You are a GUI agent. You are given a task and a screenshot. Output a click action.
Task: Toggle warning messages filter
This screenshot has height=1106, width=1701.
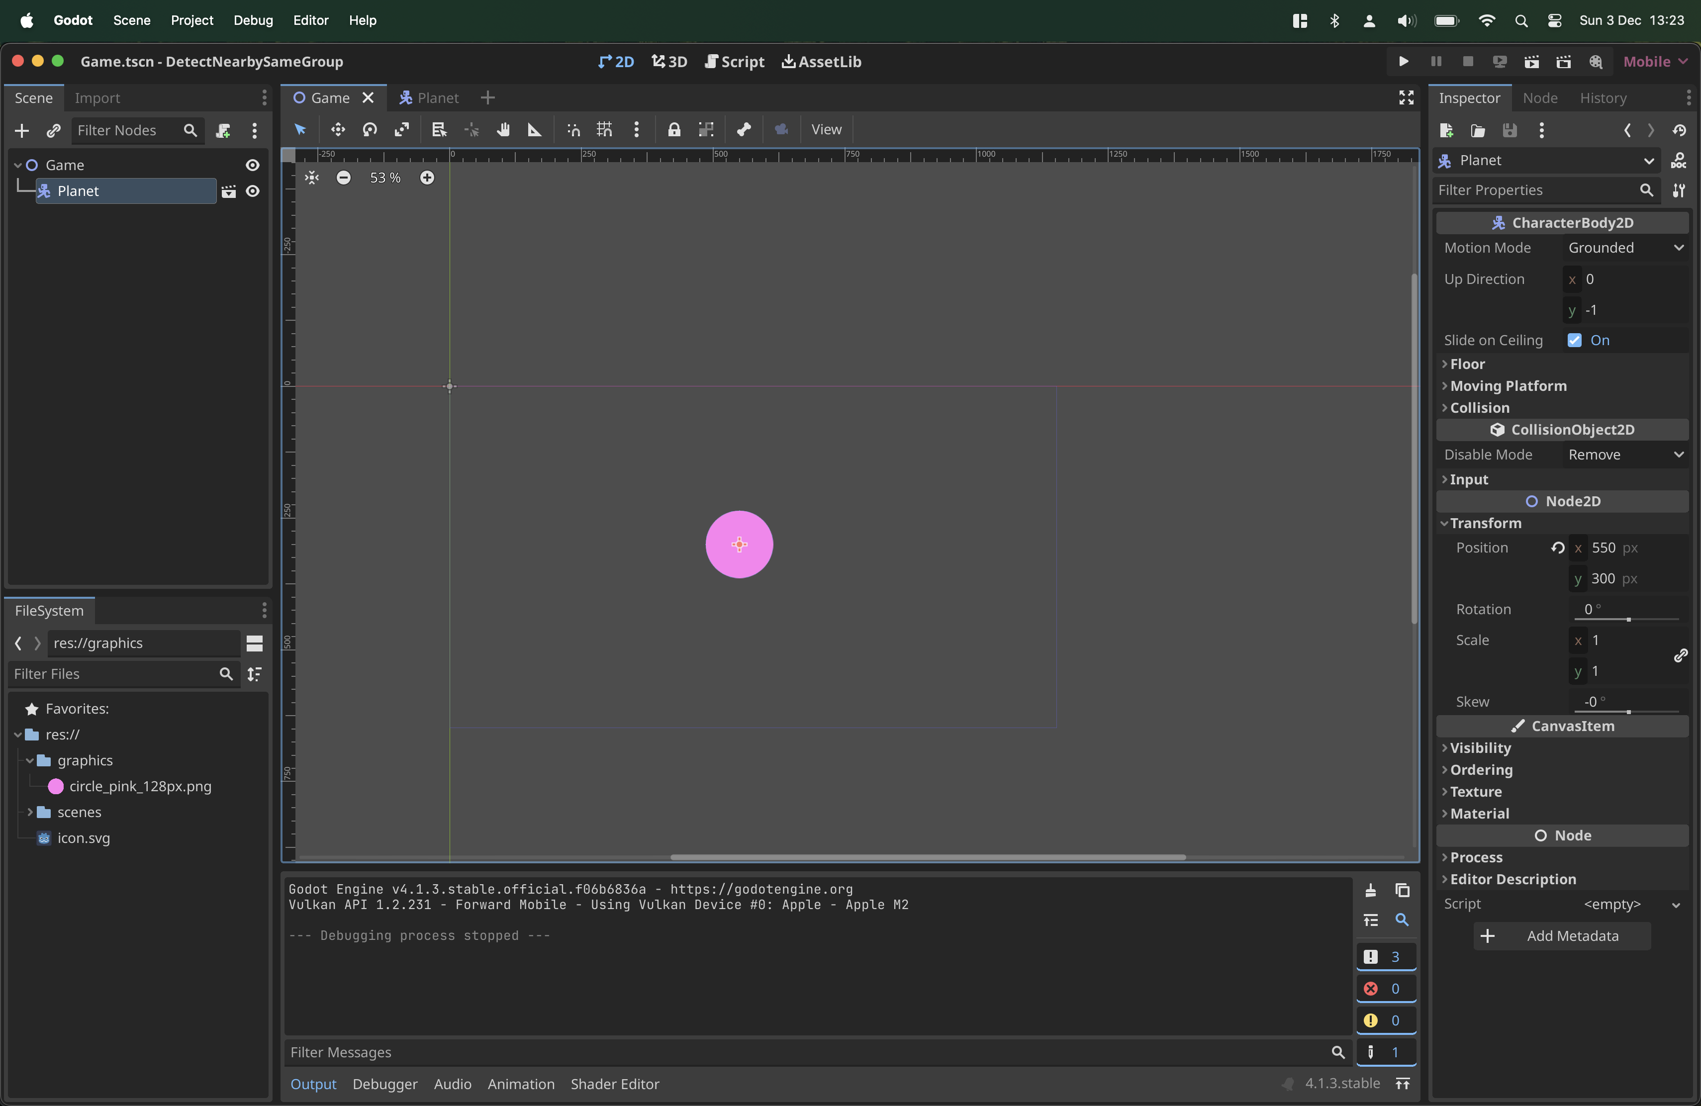pos(1386,1020)
